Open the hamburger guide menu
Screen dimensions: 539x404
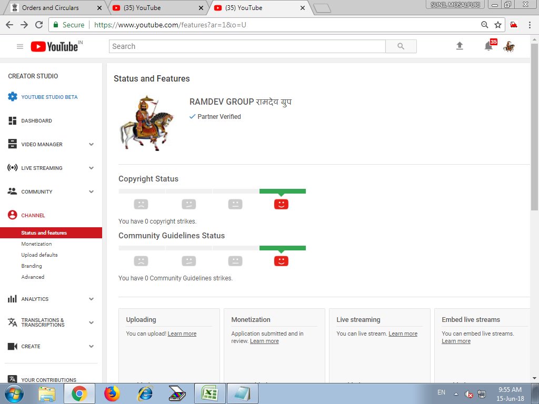click(x=20, y=46)
